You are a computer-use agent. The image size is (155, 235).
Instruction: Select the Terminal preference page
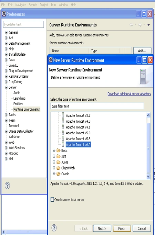click(x=14, y=126)
